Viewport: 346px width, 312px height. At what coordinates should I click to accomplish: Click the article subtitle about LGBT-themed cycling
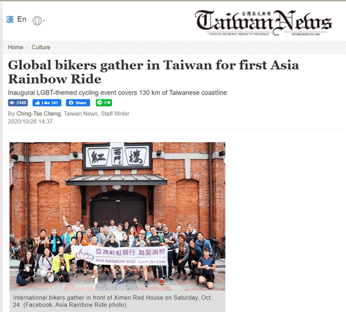118,92
